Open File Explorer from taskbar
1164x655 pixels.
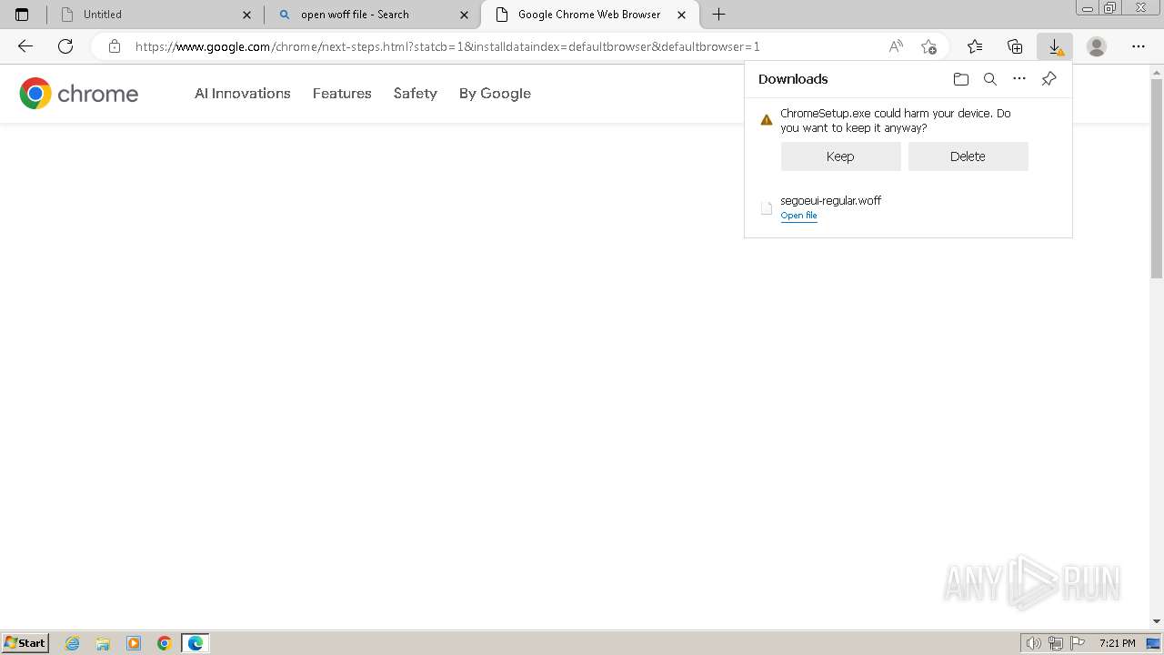[x=103, y=643]
